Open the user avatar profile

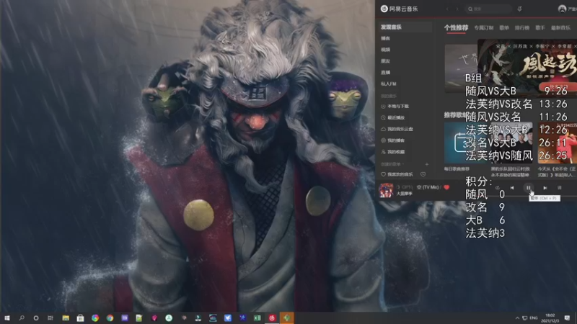[x=562, y=9]
